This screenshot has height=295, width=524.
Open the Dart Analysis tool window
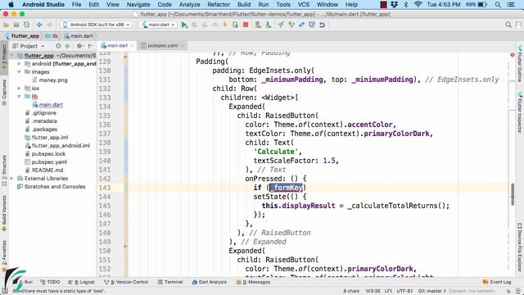[210, 282]
